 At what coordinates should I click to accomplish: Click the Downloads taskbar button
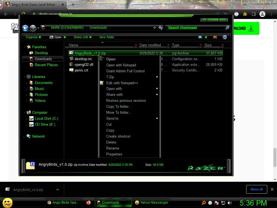pyautogui.click(x=113, y=203)
